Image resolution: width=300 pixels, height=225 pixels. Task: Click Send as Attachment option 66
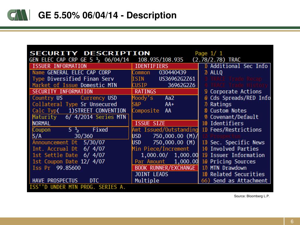click(x=234, y=180)
